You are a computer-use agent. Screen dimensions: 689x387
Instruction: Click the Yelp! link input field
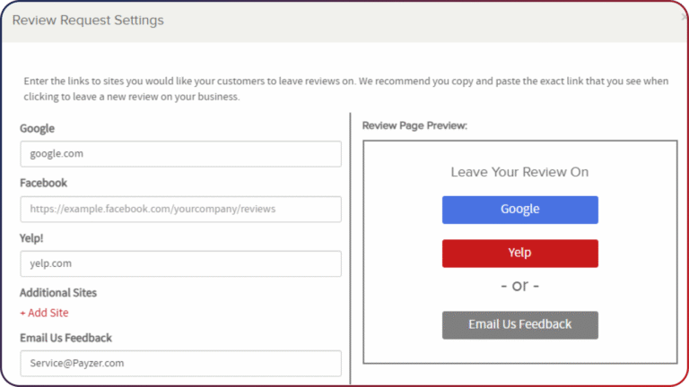pos(180,263)
